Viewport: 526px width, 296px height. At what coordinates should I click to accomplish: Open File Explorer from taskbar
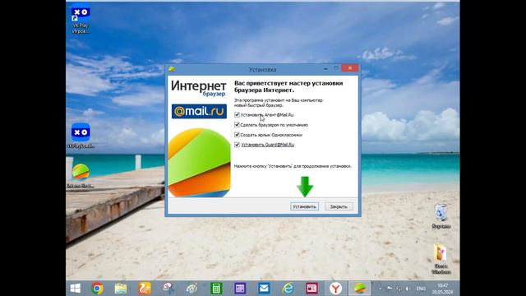tap(121, 289)
